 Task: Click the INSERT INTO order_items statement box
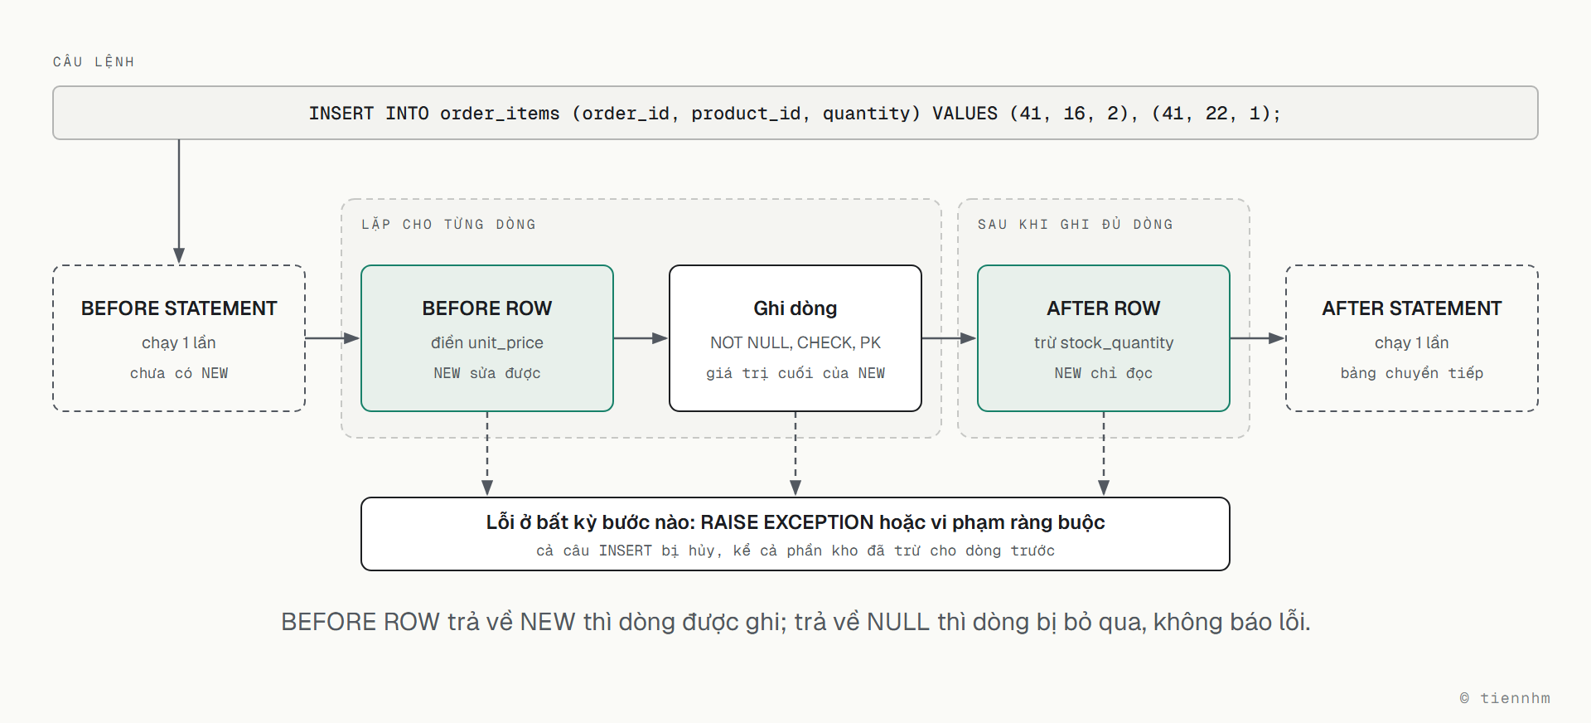(x=795, y=113)
